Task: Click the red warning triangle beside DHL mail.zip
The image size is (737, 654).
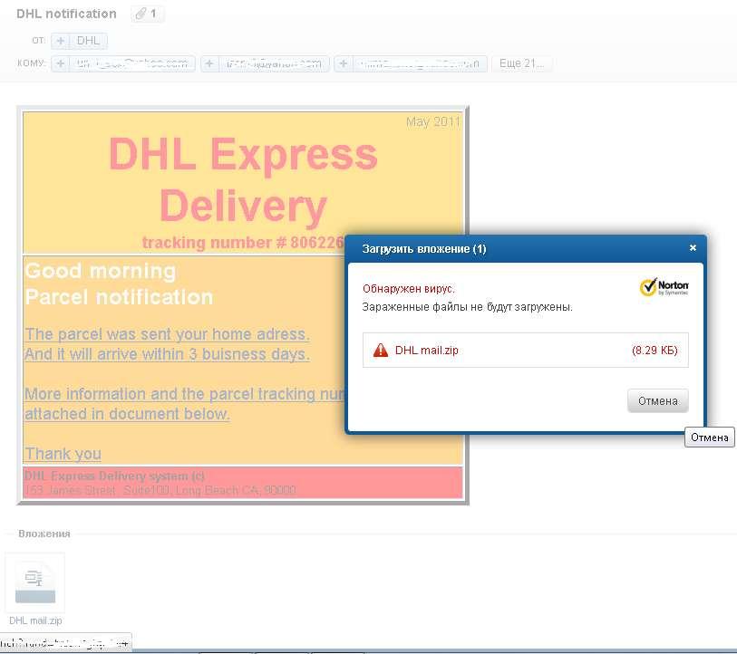Action: pyautogui.click(x=380, y=350)
